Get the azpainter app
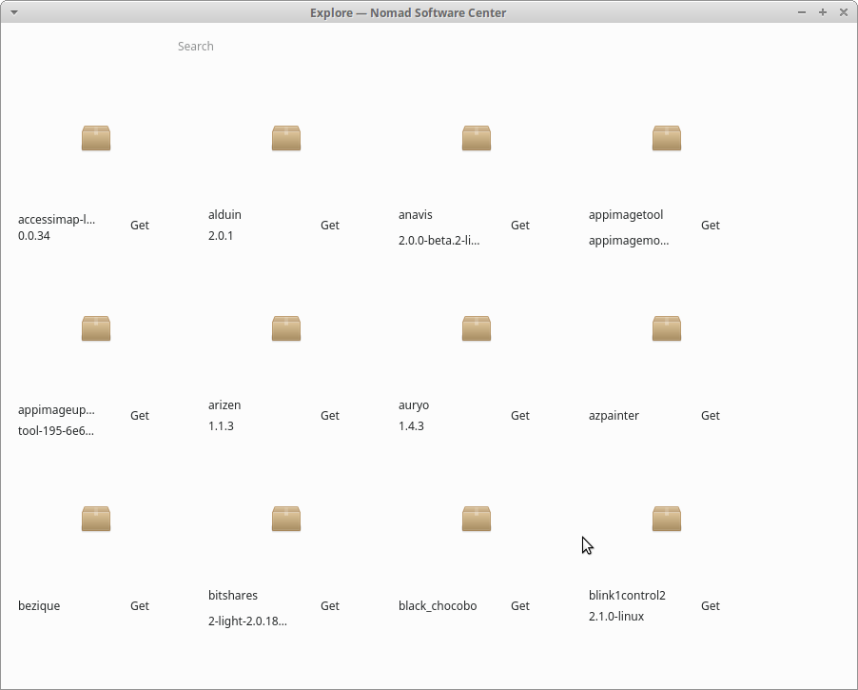Image resolution: width=858 pixels, height=690 pixels. (x=710, y=415)
